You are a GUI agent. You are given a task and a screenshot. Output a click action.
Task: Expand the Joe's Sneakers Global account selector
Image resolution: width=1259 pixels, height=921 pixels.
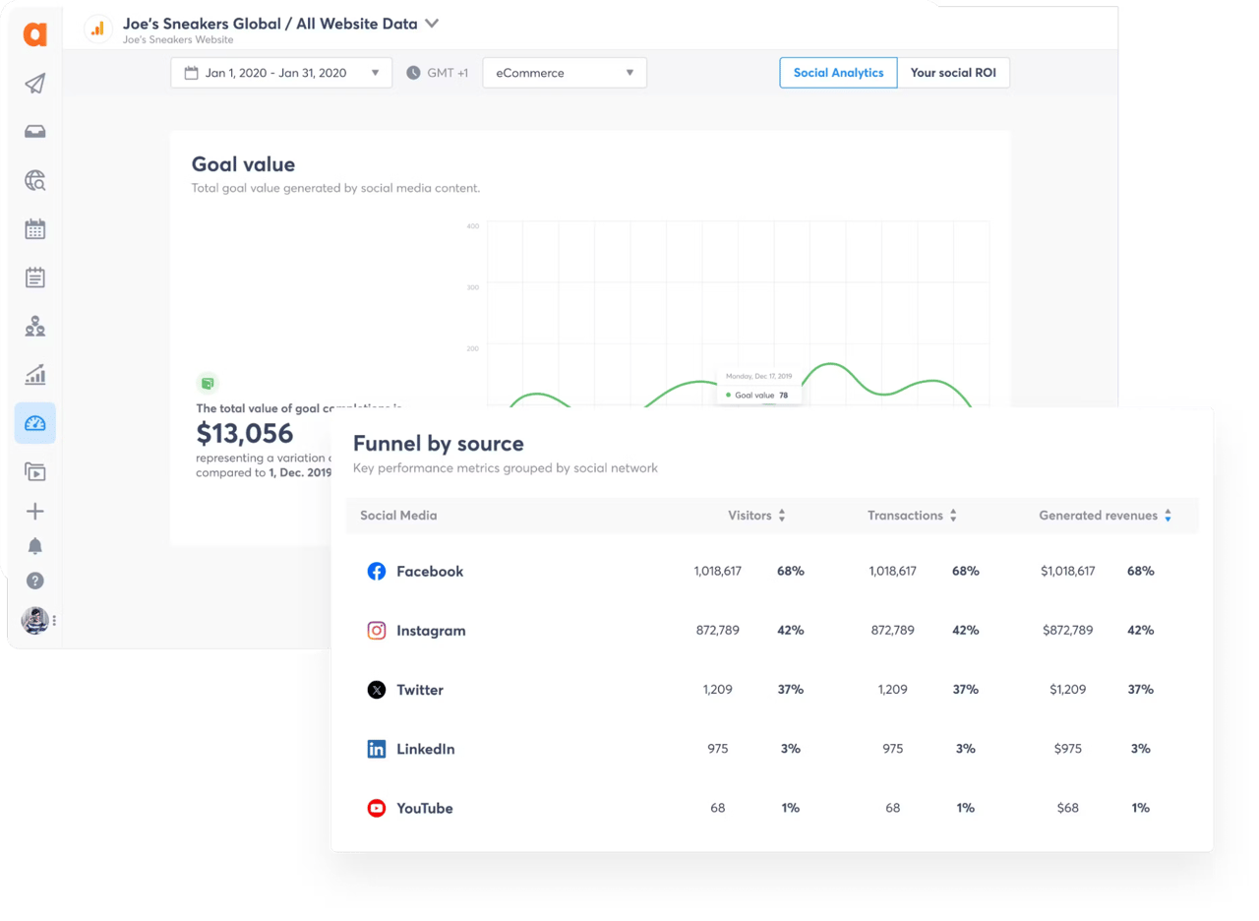[x=431, y=24]
